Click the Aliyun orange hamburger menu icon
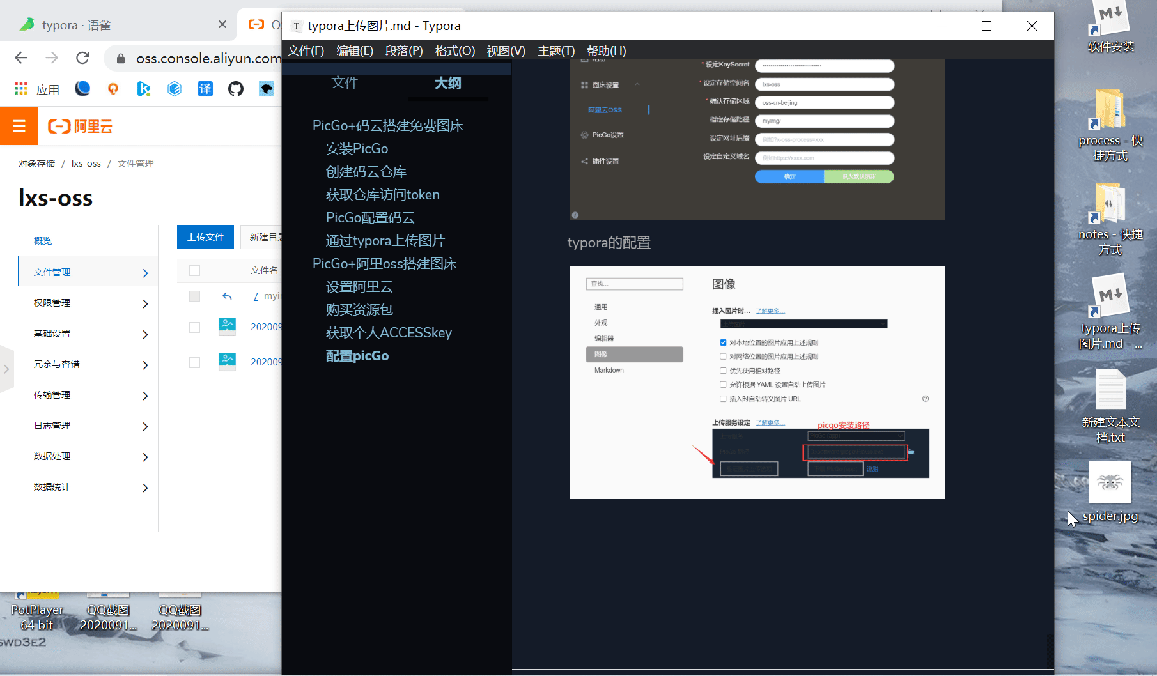 click(19, 126)
